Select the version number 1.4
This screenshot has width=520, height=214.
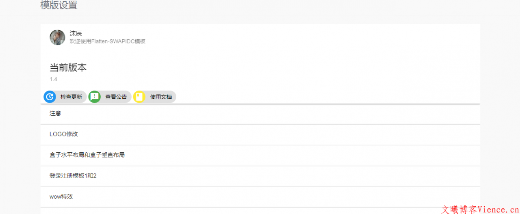pyautogui.click(x=53, y=79)
